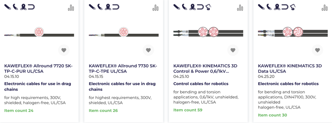Click compare icon on KINEMATICS 3D Data card
The width and height of the screenshot is (332, 123).
(x=325, y=8)
